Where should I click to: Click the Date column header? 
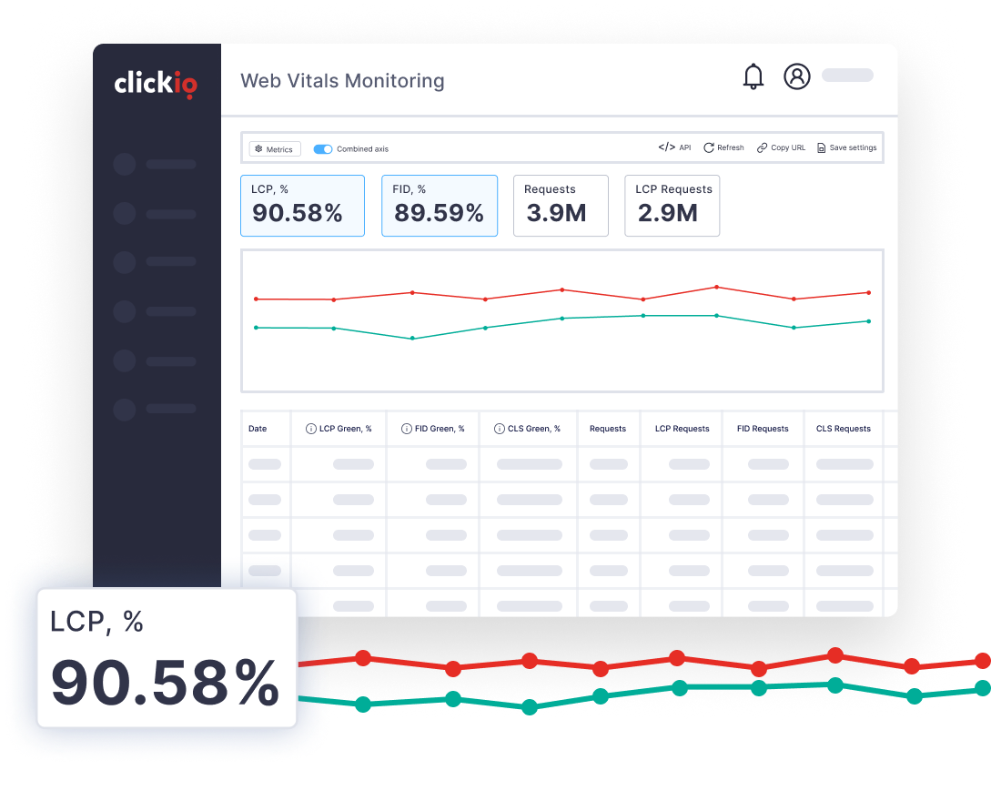coord(258,429)
